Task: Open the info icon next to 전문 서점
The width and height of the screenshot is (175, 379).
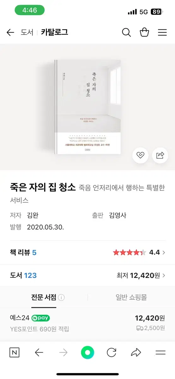Action: coord(61,298)
